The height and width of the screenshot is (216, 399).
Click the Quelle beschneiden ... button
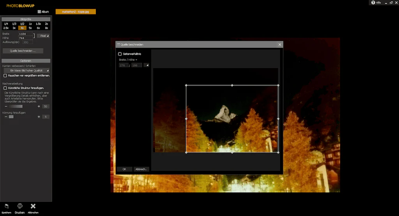tap(23, 51)
